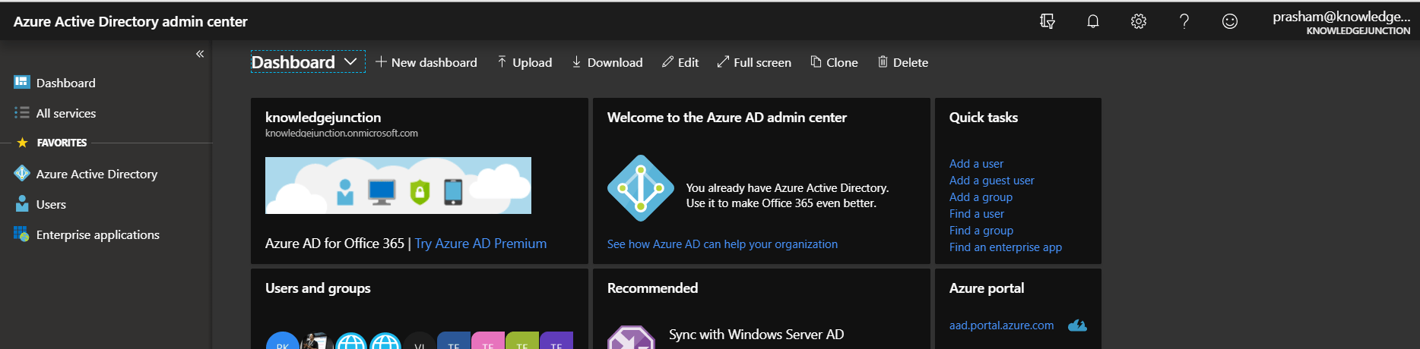Click the feedback smiley icon

tap(1230, 21)
